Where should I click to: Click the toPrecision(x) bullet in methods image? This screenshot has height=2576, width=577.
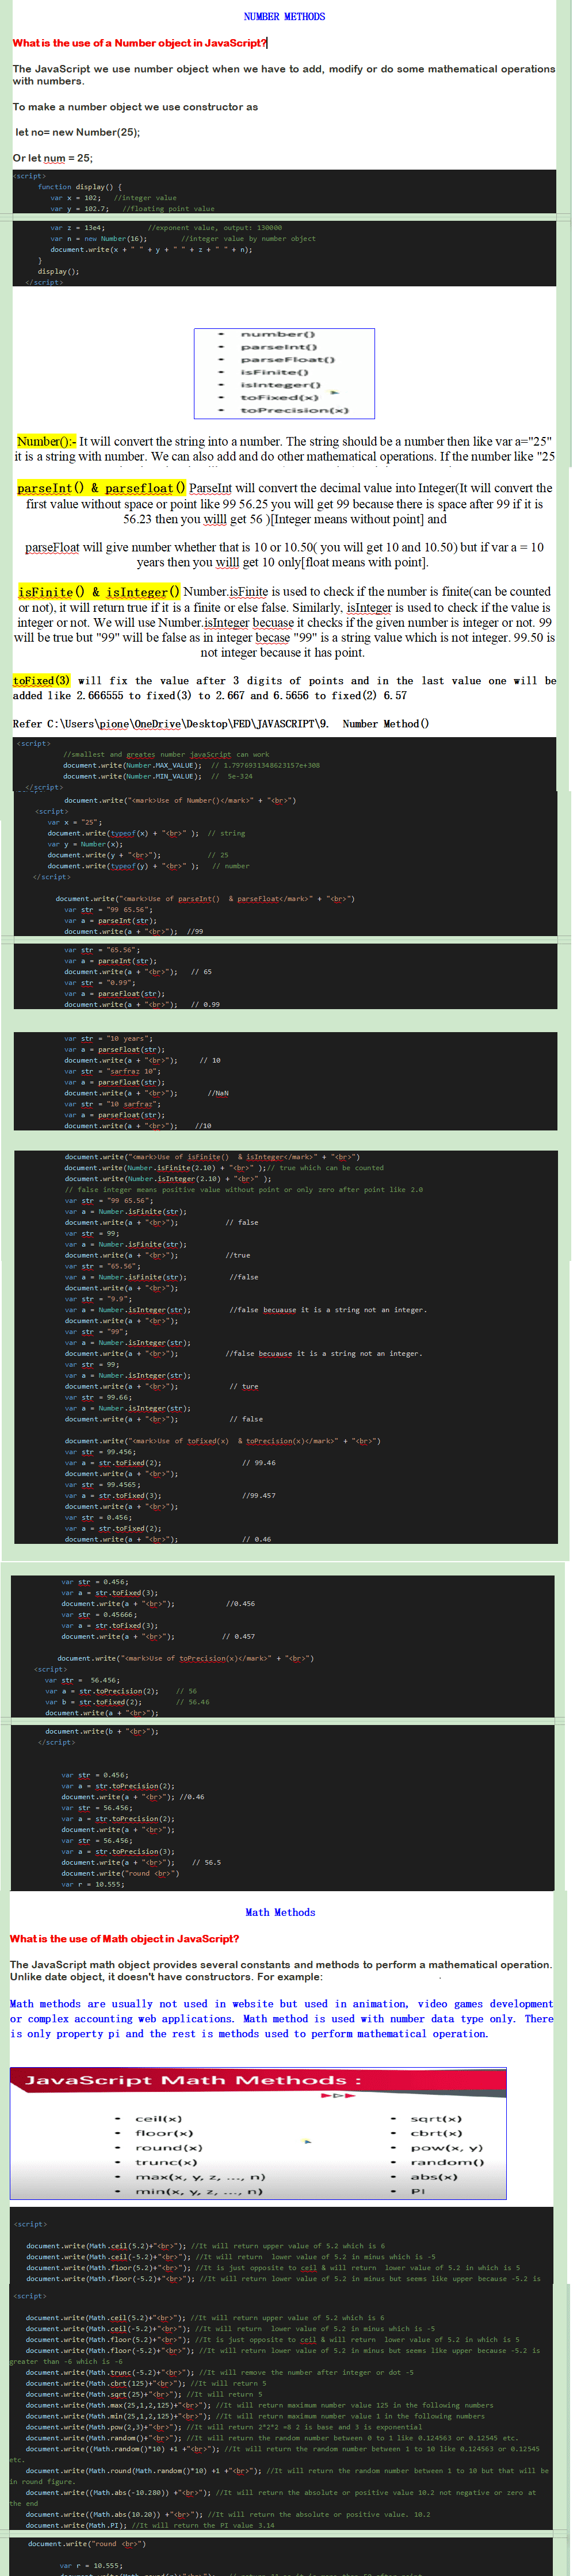pyautogui.click(x=294, y=410)
